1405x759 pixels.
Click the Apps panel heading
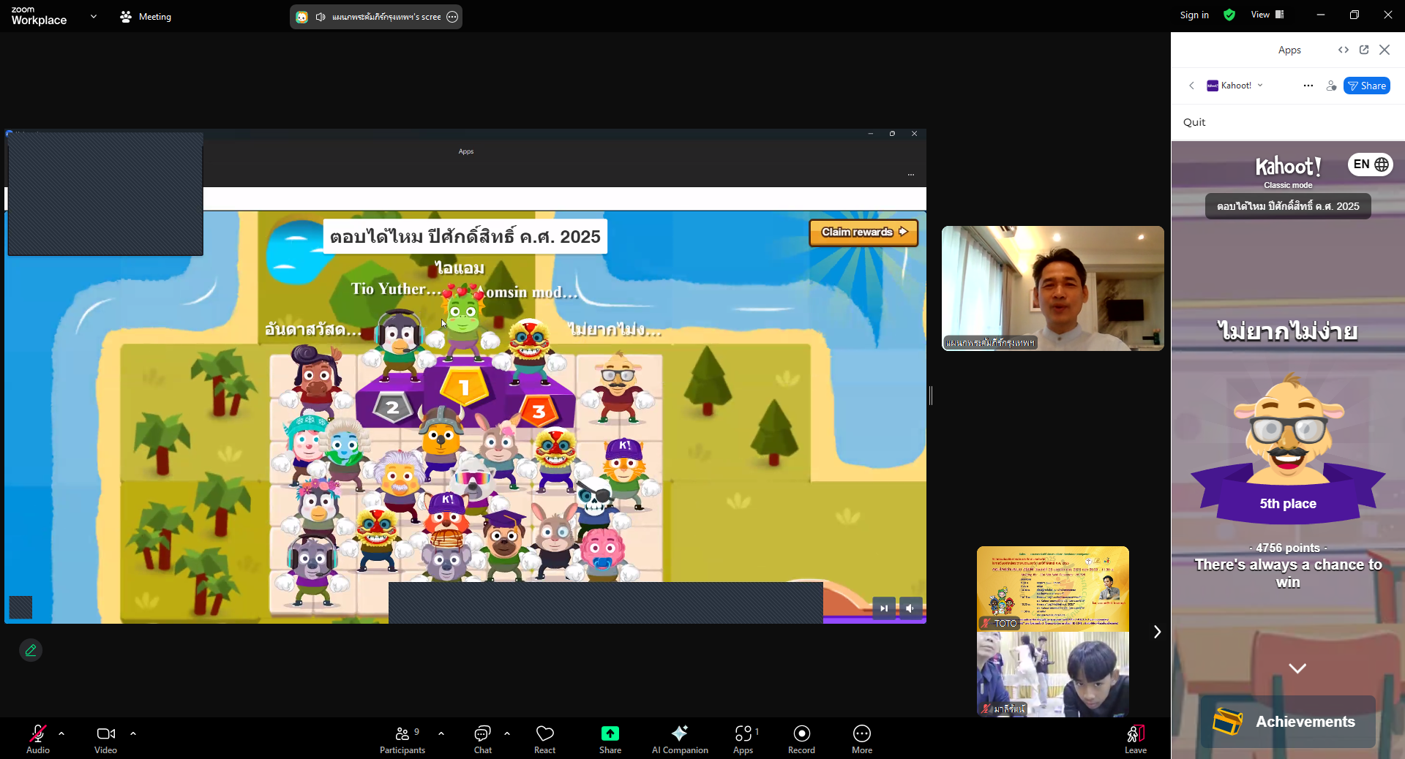pyautogui.click(x=1289, y=50)
